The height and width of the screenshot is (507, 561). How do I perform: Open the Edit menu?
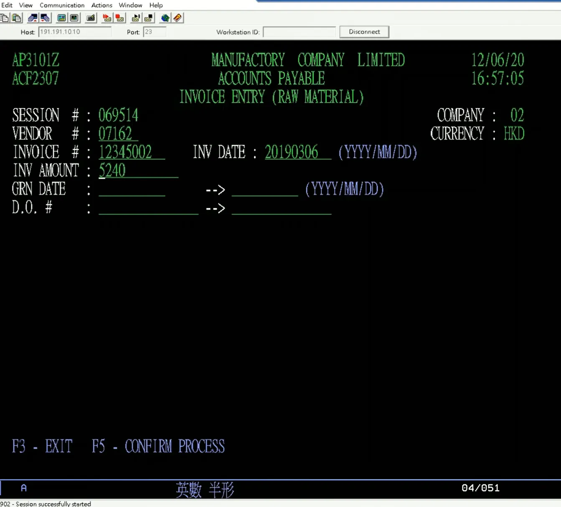point(7,5)
